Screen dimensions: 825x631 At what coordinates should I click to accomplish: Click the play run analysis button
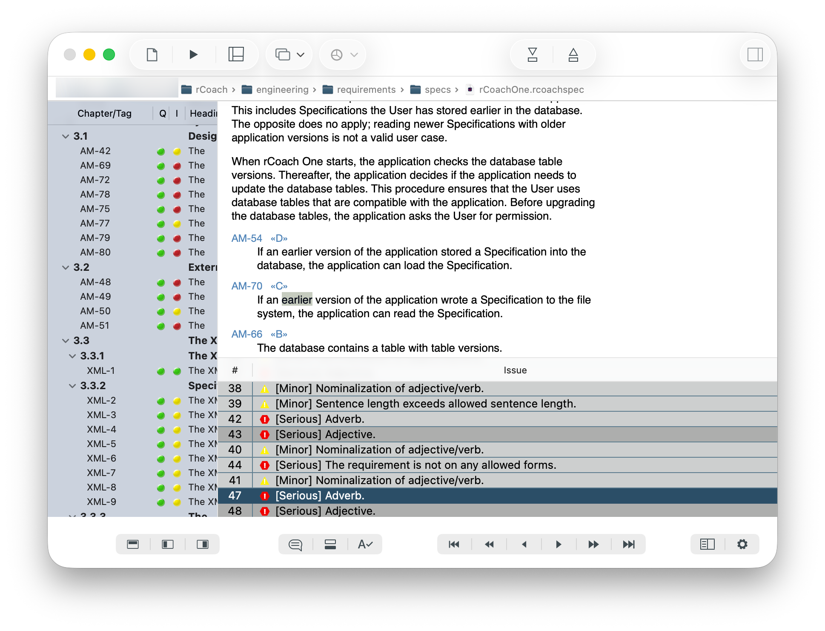click(194, 54)
